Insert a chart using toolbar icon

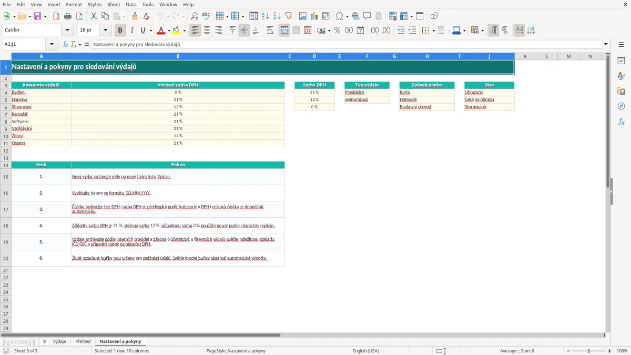tap(314, 16)
